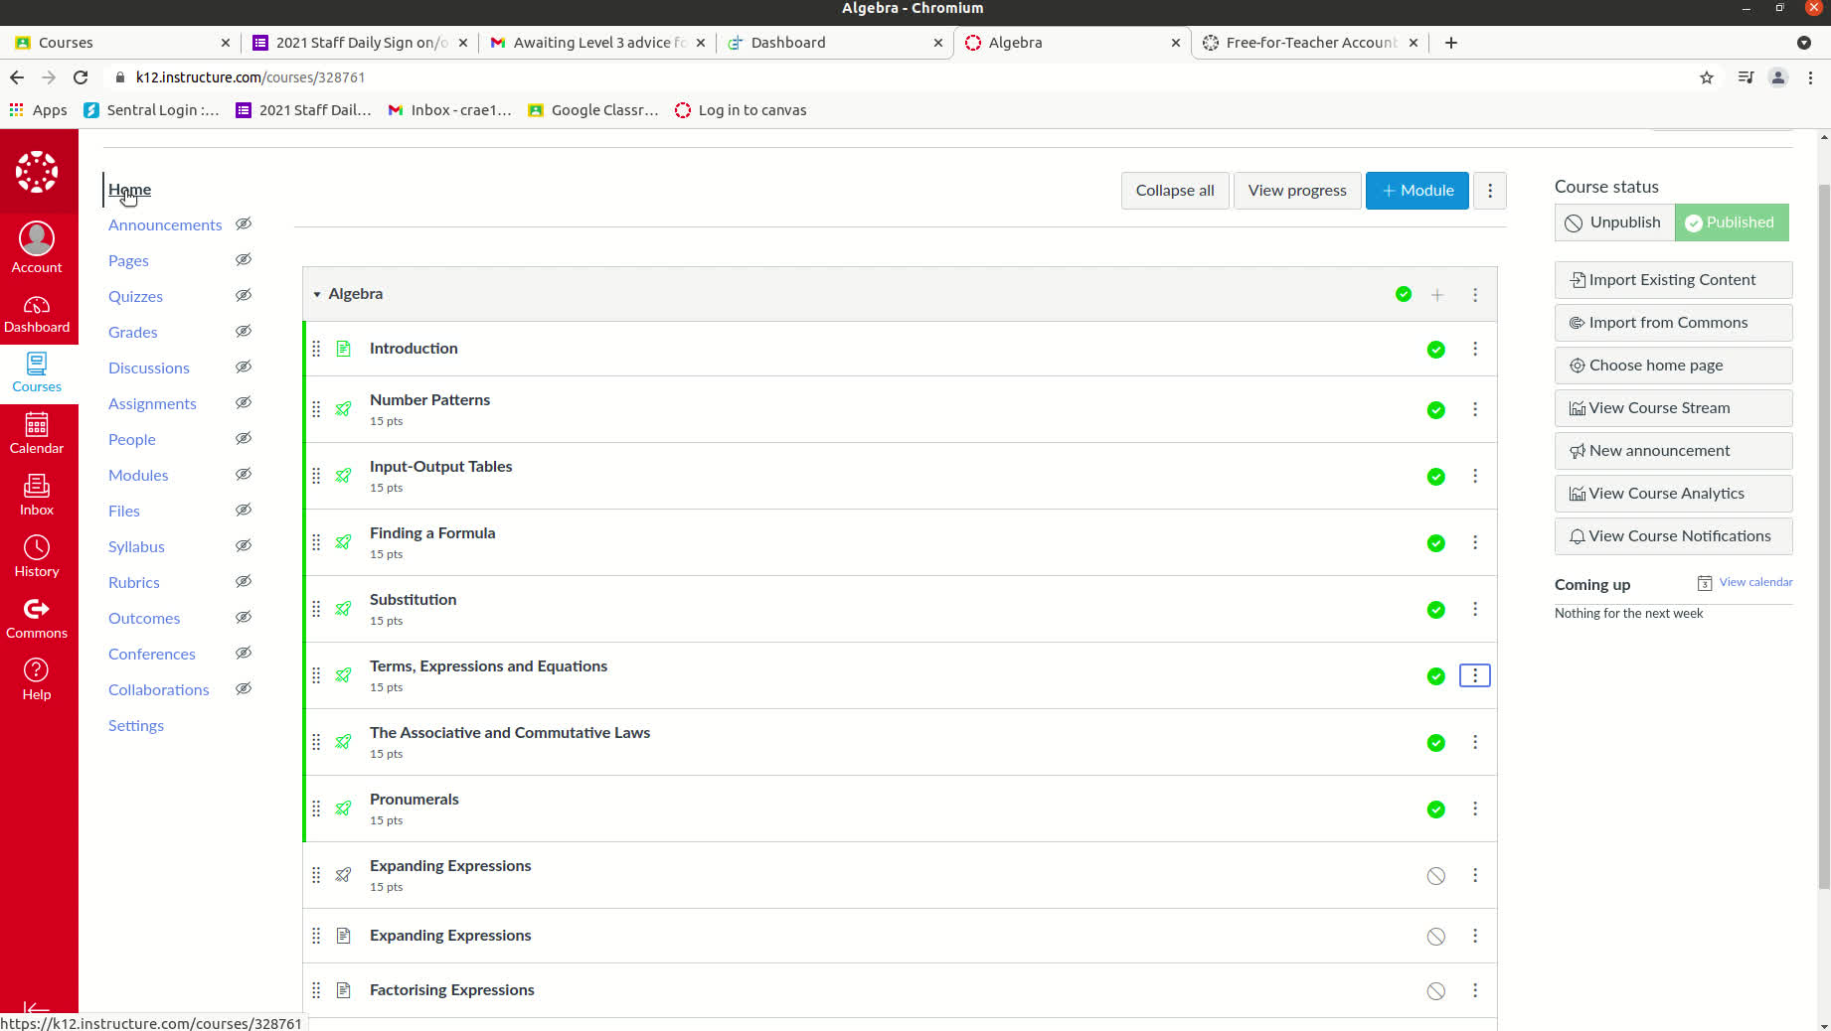Click the hidden eye icon beside Announcements

pos(244,224)
